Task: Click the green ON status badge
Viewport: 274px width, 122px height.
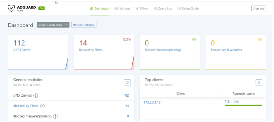Action: (x=41, y=8)
